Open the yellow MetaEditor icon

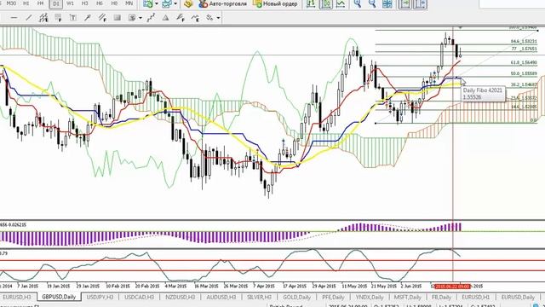188,3
